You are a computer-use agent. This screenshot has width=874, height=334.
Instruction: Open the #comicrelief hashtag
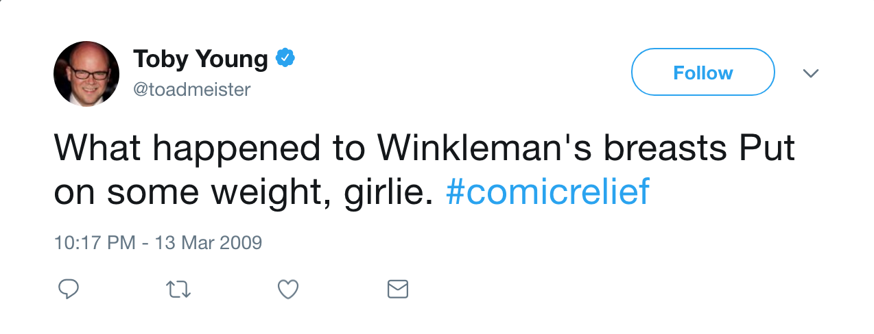[547, 192]
